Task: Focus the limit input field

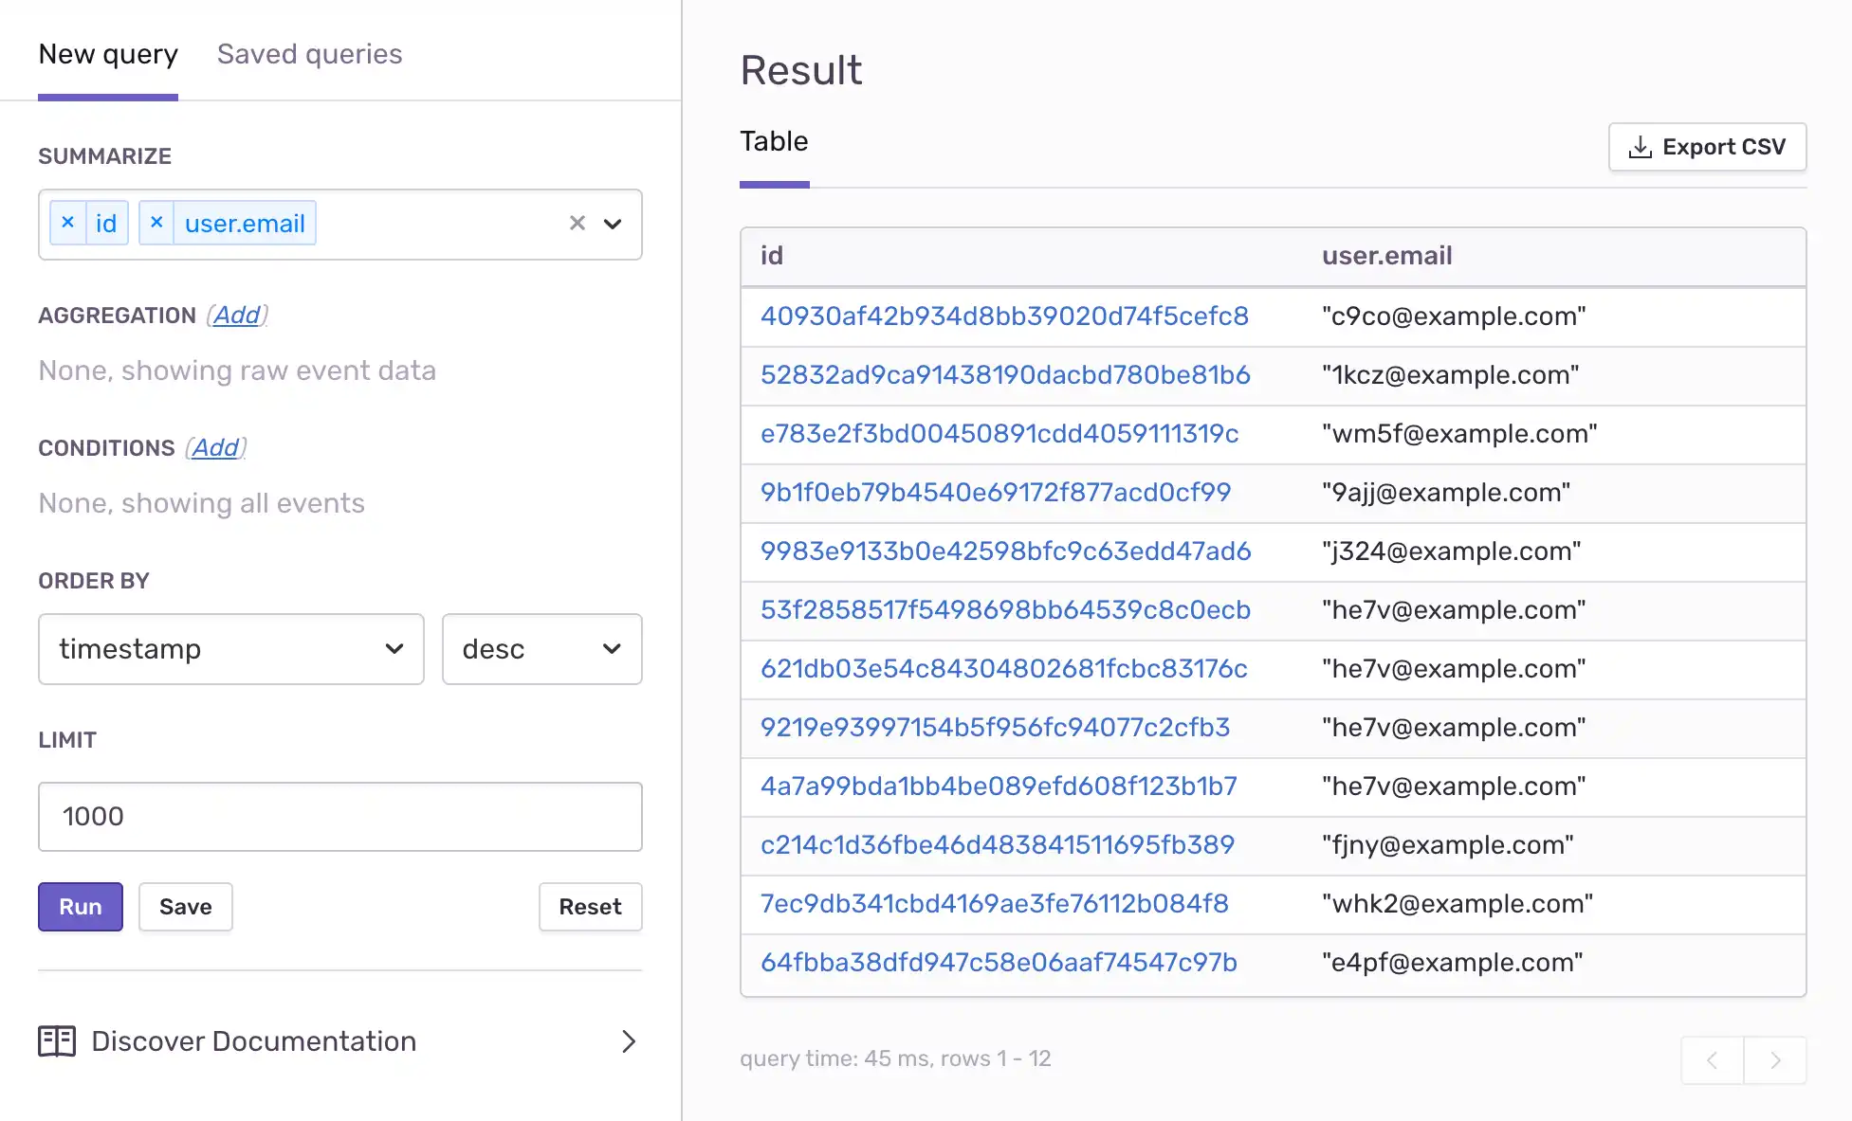Action: 339,816
